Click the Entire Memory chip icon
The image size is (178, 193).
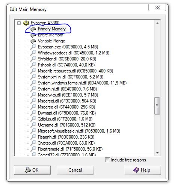(33, 35)
